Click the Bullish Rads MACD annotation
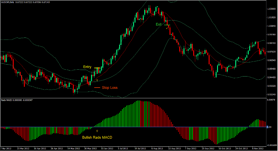Viewport: 278px width, 151px height. coord(97,138)
